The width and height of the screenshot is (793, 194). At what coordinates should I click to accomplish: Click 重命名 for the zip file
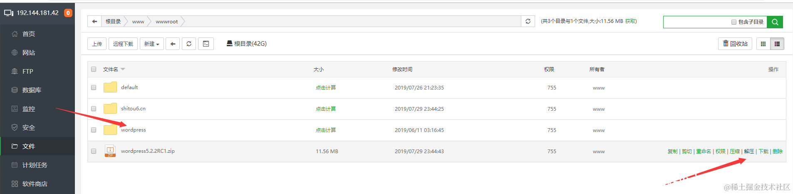(x=704, y=152)
